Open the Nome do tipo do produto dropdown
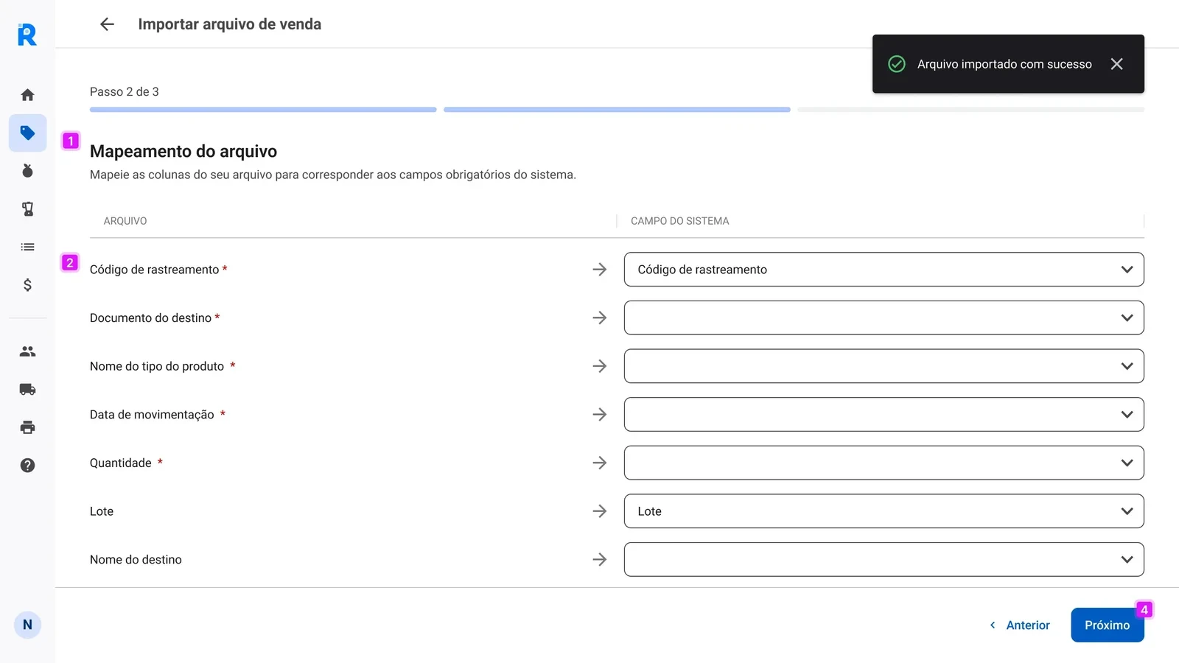Image resolution: width=1179 pixels, height=663 pixels. coord(883,366)
